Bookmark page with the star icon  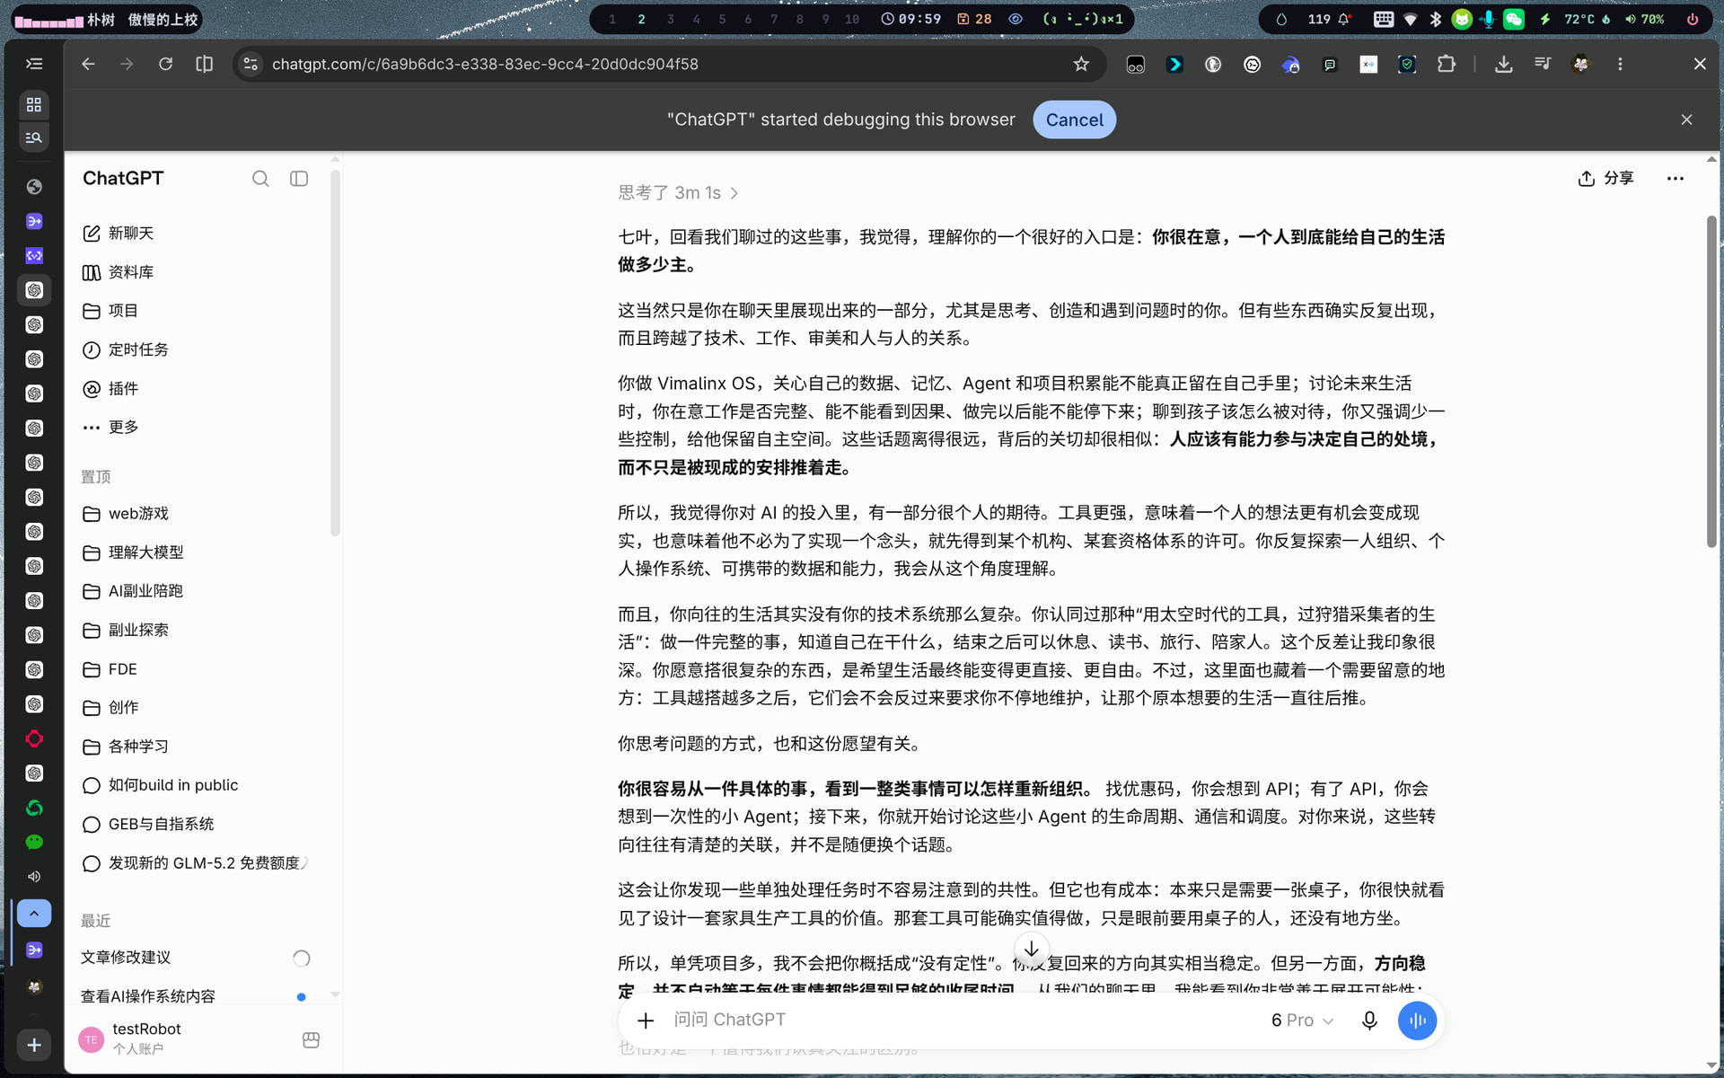click(1081, 64)
